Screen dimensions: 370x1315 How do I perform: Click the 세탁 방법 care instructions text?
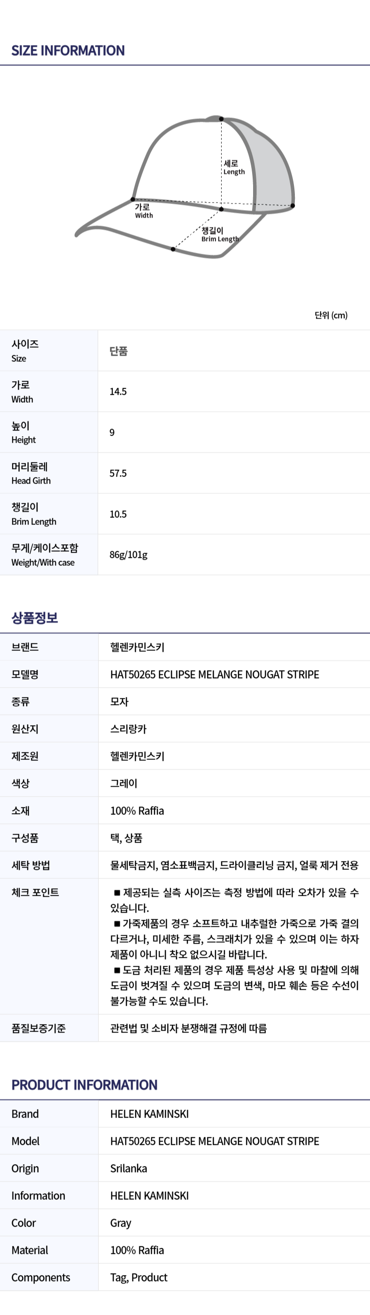coord(234,865)
